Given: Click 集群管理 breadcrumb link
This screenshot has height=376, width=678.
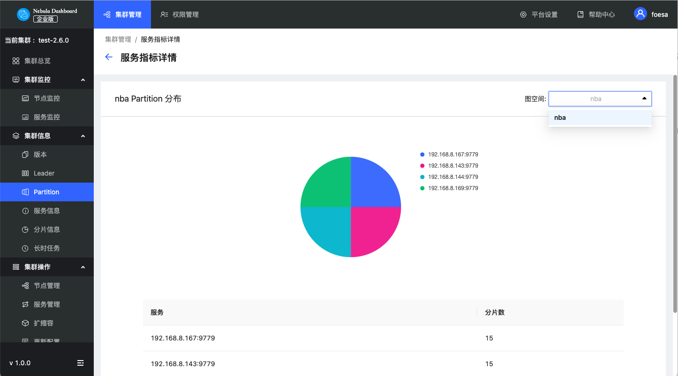Looking at the screenshot, I should [118, 39].
